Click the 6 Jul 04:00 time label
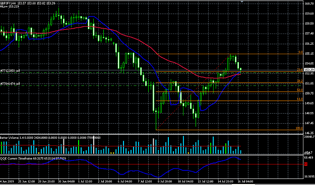The width and height of the screenshot is (315, 185). [x=125, y=181]
